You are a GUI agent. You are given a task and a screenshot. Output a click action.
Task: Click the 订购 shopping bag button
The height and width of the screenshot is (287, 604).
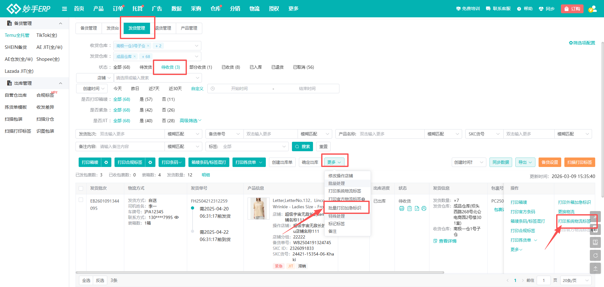[x=572, y=9]
